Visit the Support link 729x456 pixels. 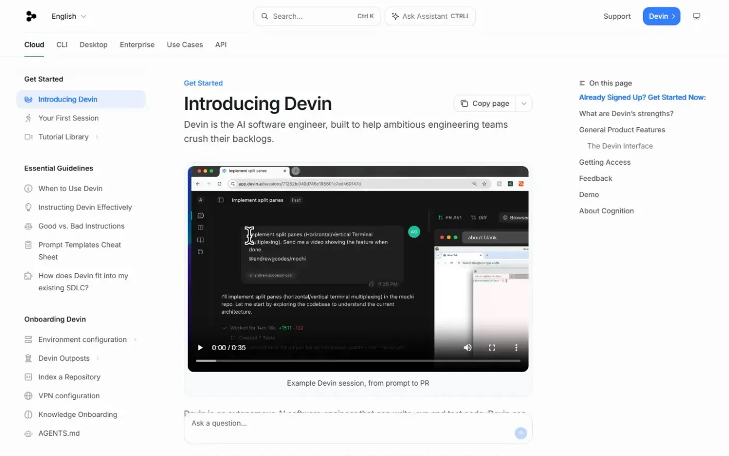(x=617, y=16)
